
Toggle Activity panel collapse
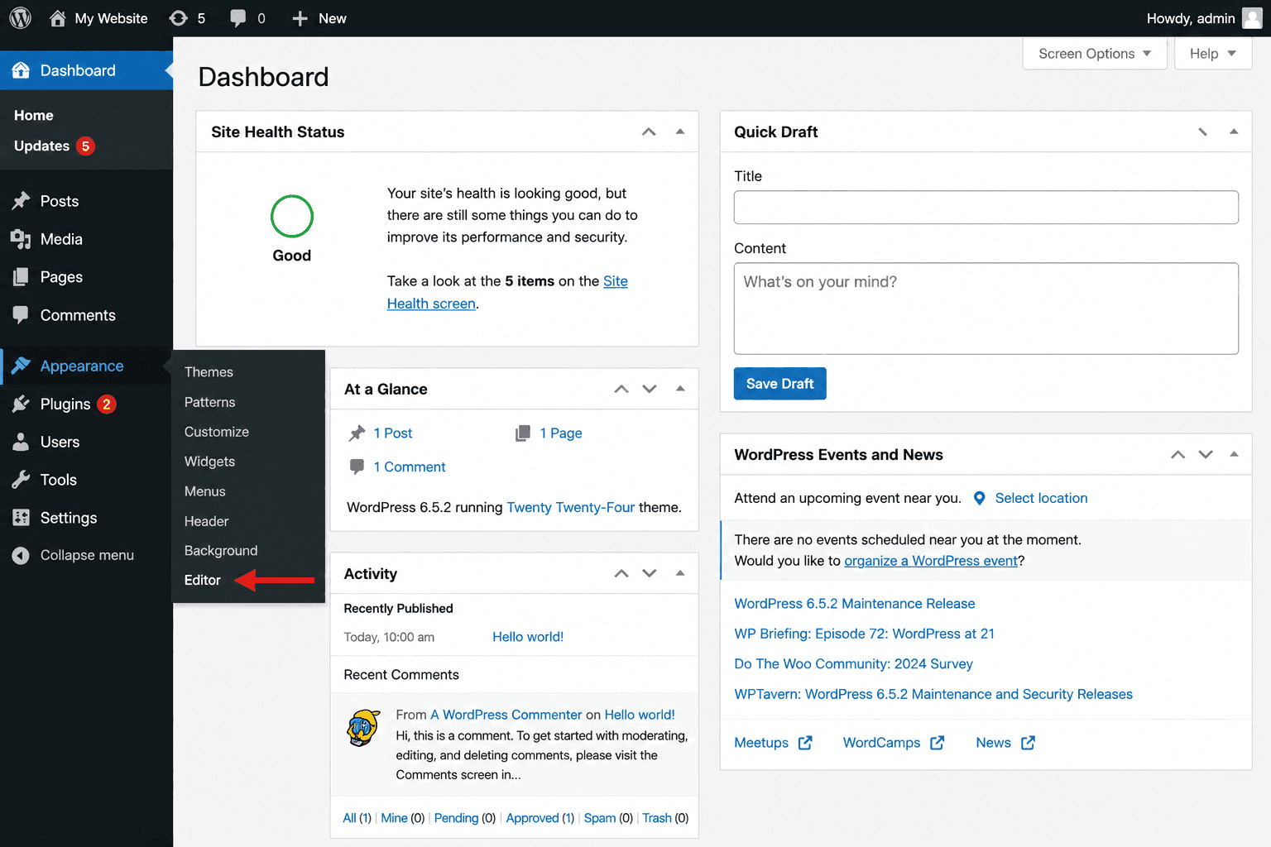[x=680, y=573]
